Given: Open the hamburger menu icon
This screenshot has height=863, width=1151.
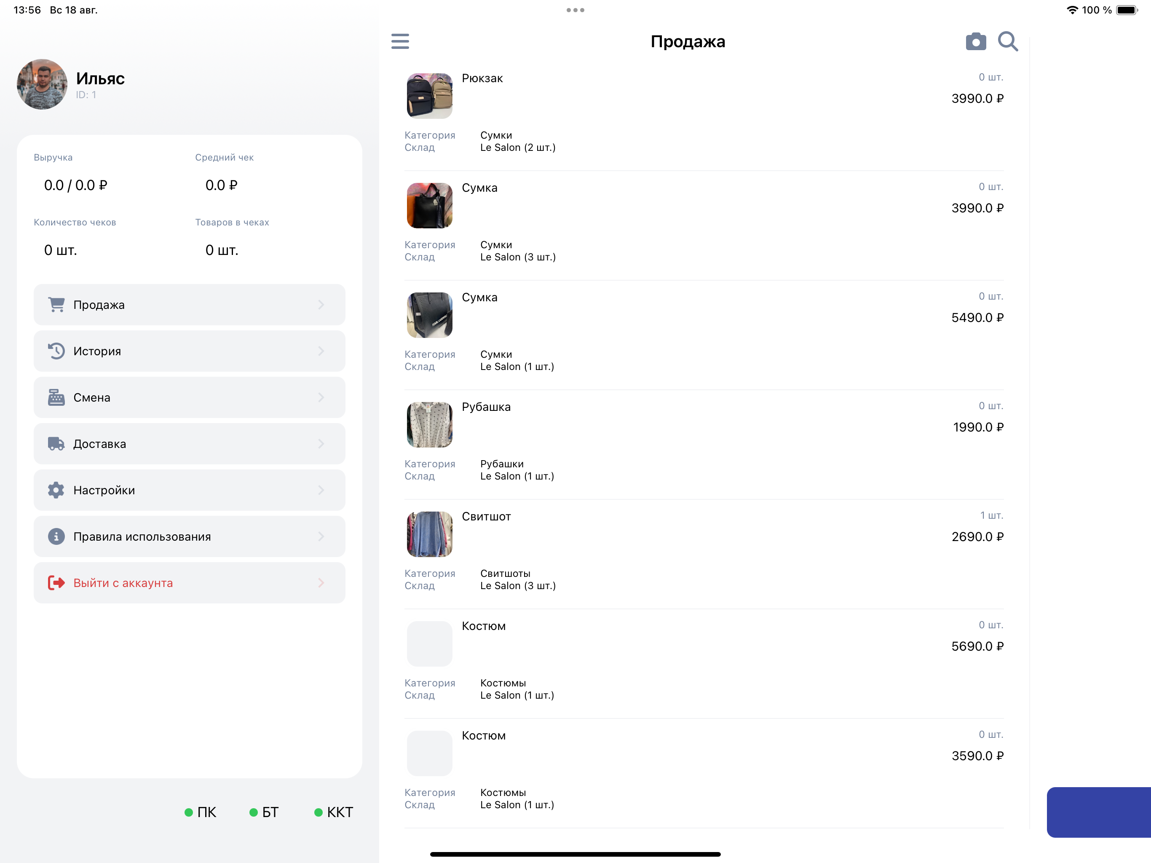Looking at the screenshot, I should click(400, 41).
